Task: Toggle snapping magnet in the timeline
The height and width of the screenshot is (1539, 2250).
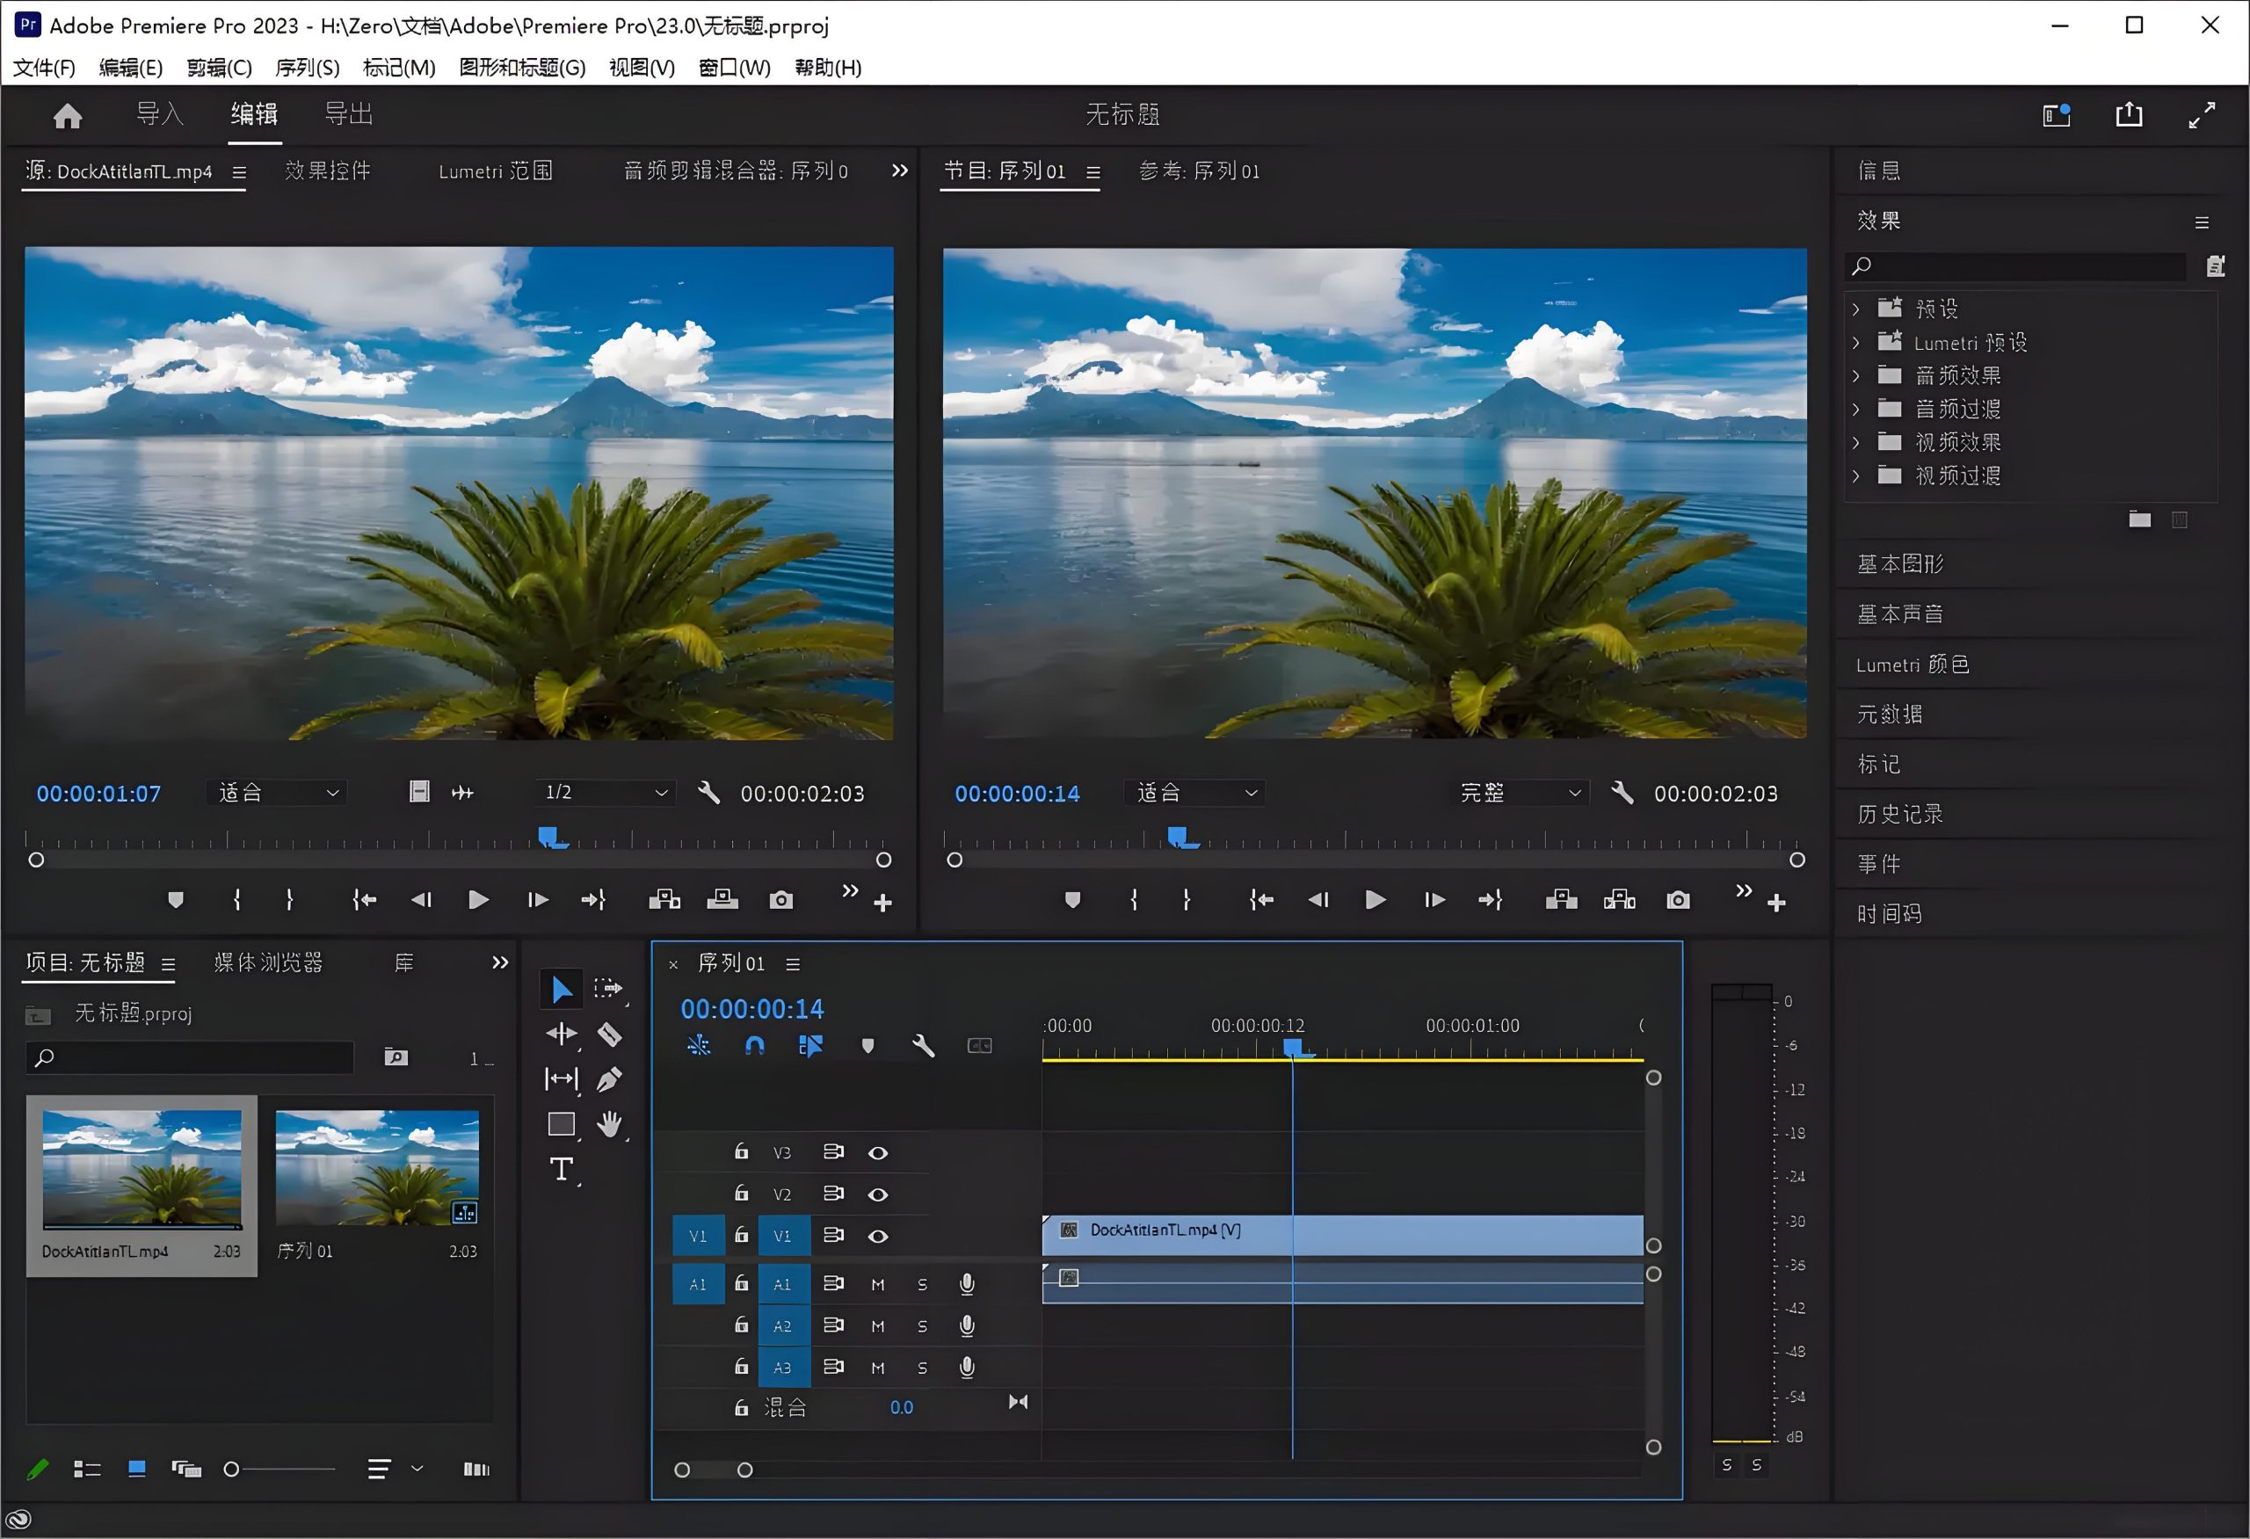Action: coord(755,1045)
